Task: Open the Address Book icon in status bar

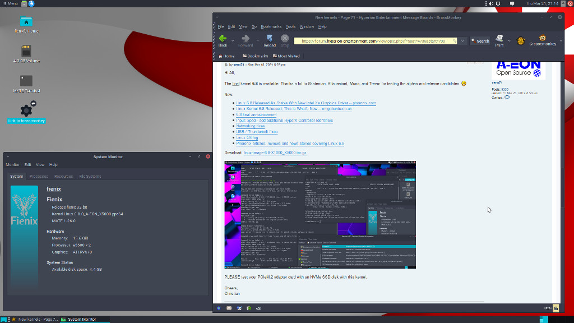Action: (248, 308)
